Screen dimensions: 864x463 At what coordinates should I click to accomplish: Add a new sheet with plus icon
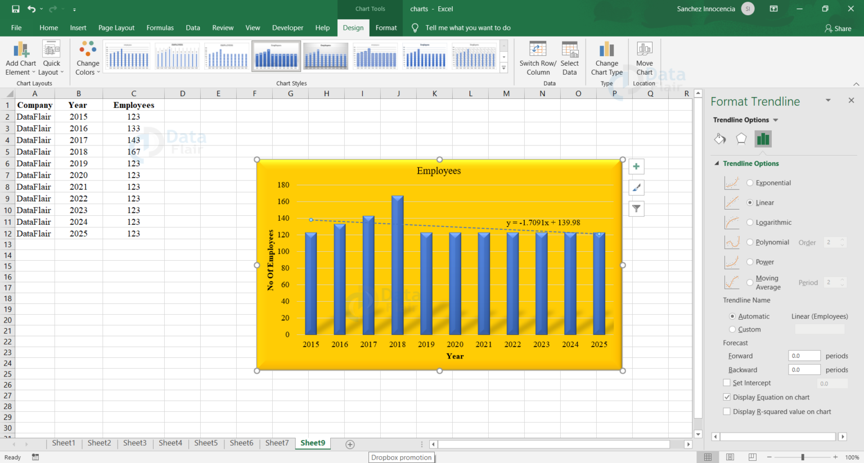pyautogui.click(x=350, y=444)
